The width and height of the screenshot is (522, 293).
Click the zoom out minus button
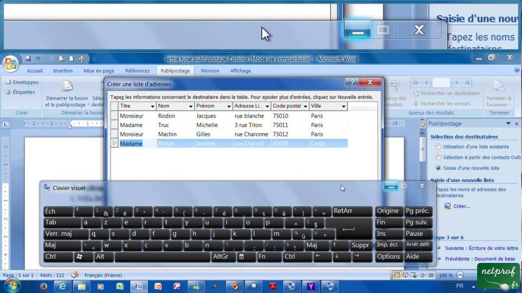pos(460,275)
